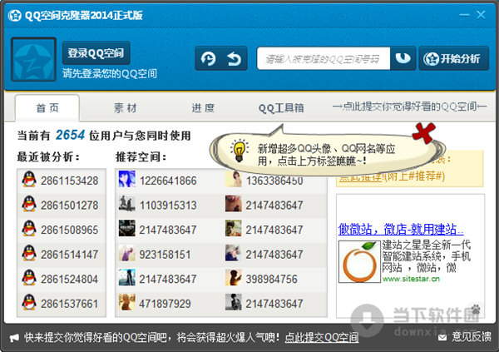Minimize the QQ空间克隆器 window
The height and width of the screenshot is (352, 499).
click(464, 15)
